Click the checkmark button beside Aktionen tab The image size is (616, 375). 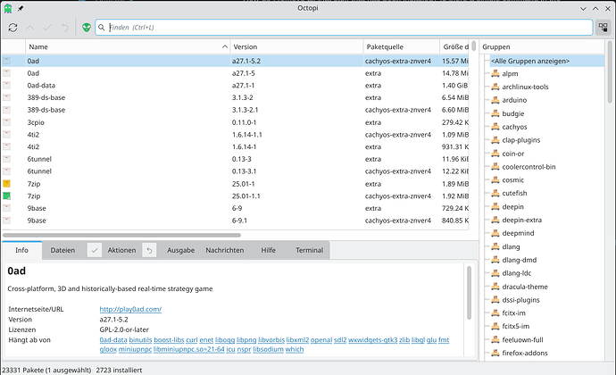click(95, 250)
